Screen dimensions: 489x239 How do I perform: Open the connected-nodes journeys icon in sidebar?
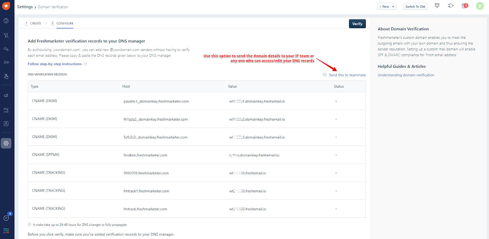(6, 110)
